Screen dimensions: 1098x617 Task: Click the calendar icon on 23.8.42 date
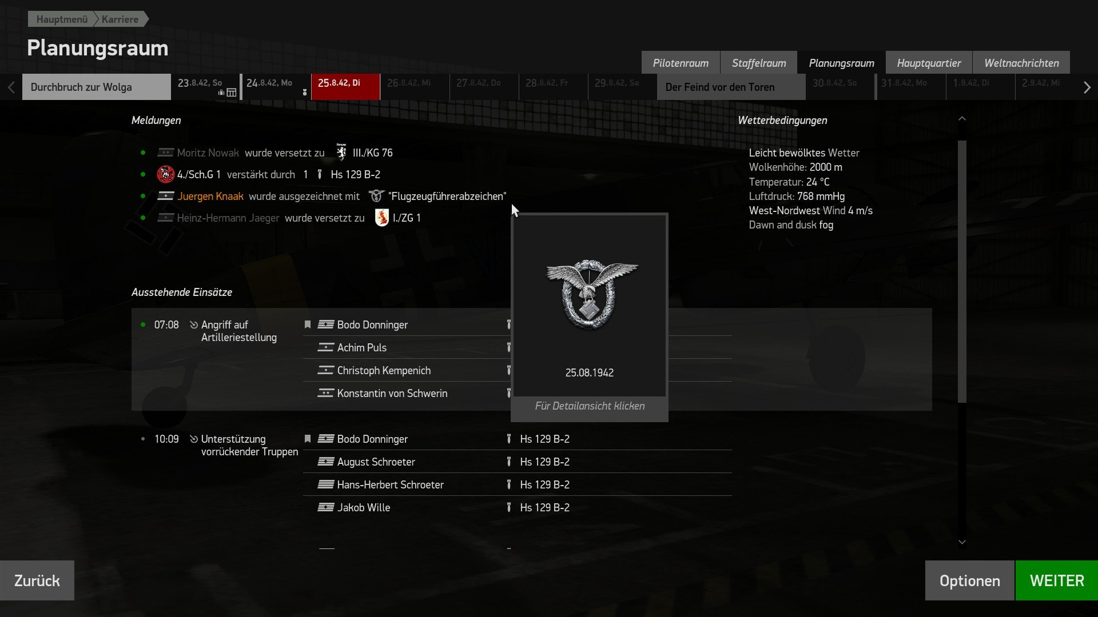coord(232,93)
